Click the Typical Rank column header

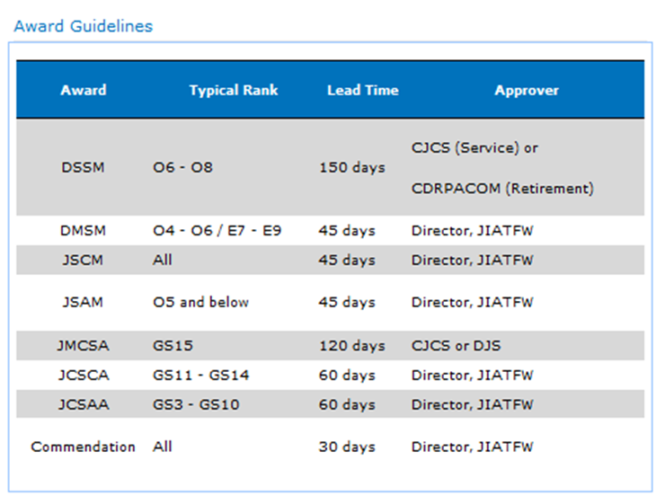[x=234, y=90]
